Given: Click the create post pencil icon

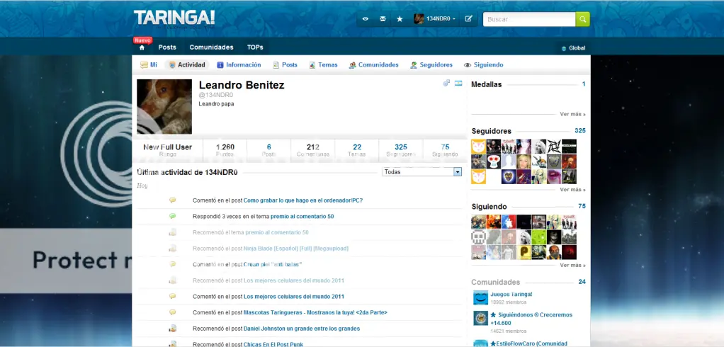Looking at the screenshot, I should click(469, 19).
